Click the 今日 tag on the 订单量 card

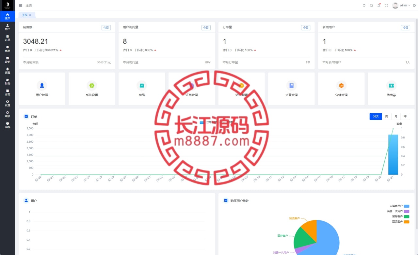coord(306,28)
